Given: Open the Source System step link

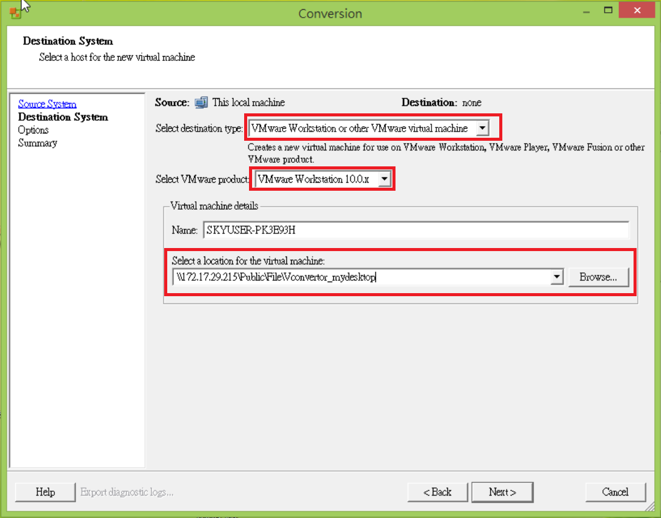Looking at the screenshot, I should point(47,104).
